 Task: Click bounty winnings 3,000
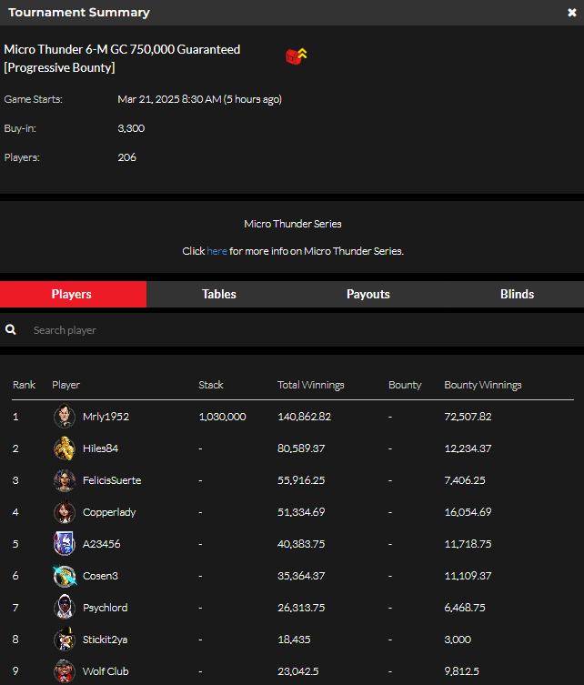pyautogui.click(x=458, y=640)
